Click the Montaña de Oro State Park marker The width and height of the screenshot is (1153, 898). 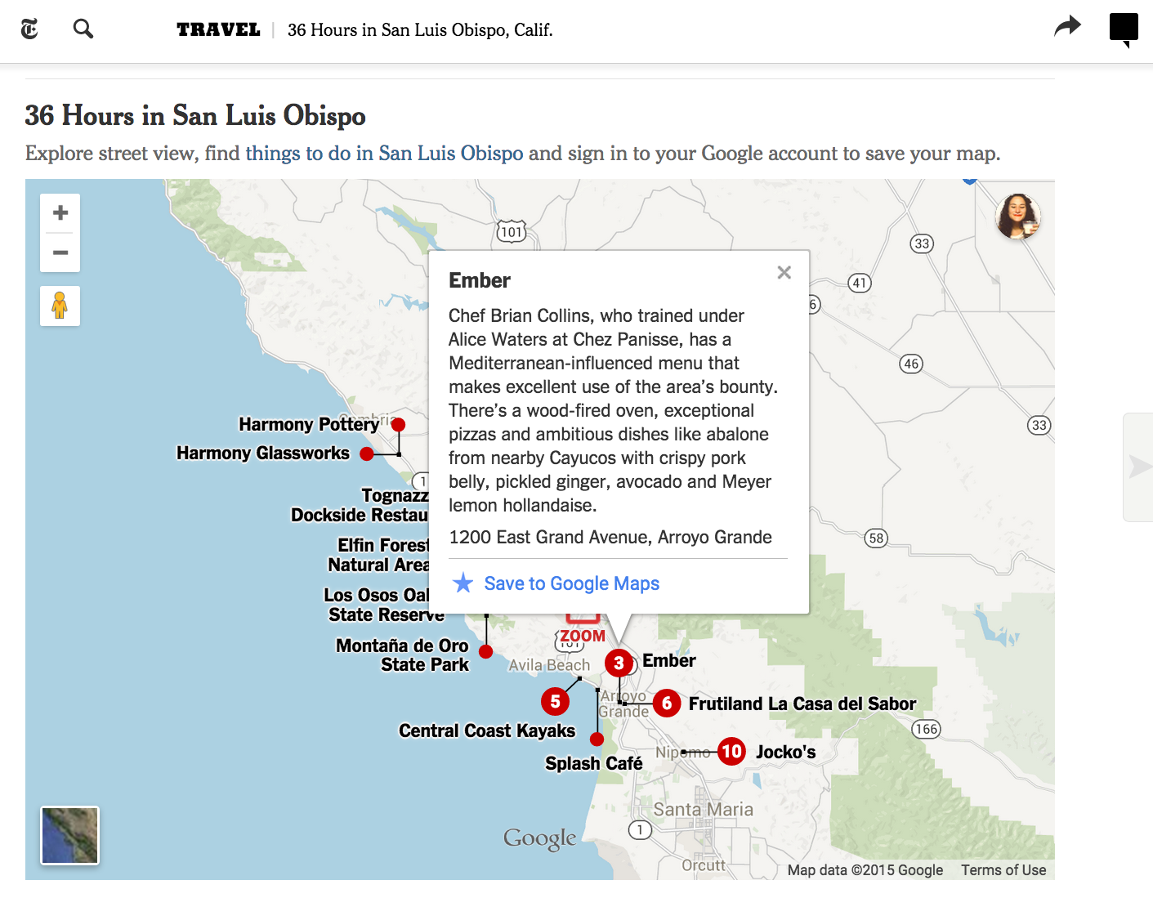(485, 651)
